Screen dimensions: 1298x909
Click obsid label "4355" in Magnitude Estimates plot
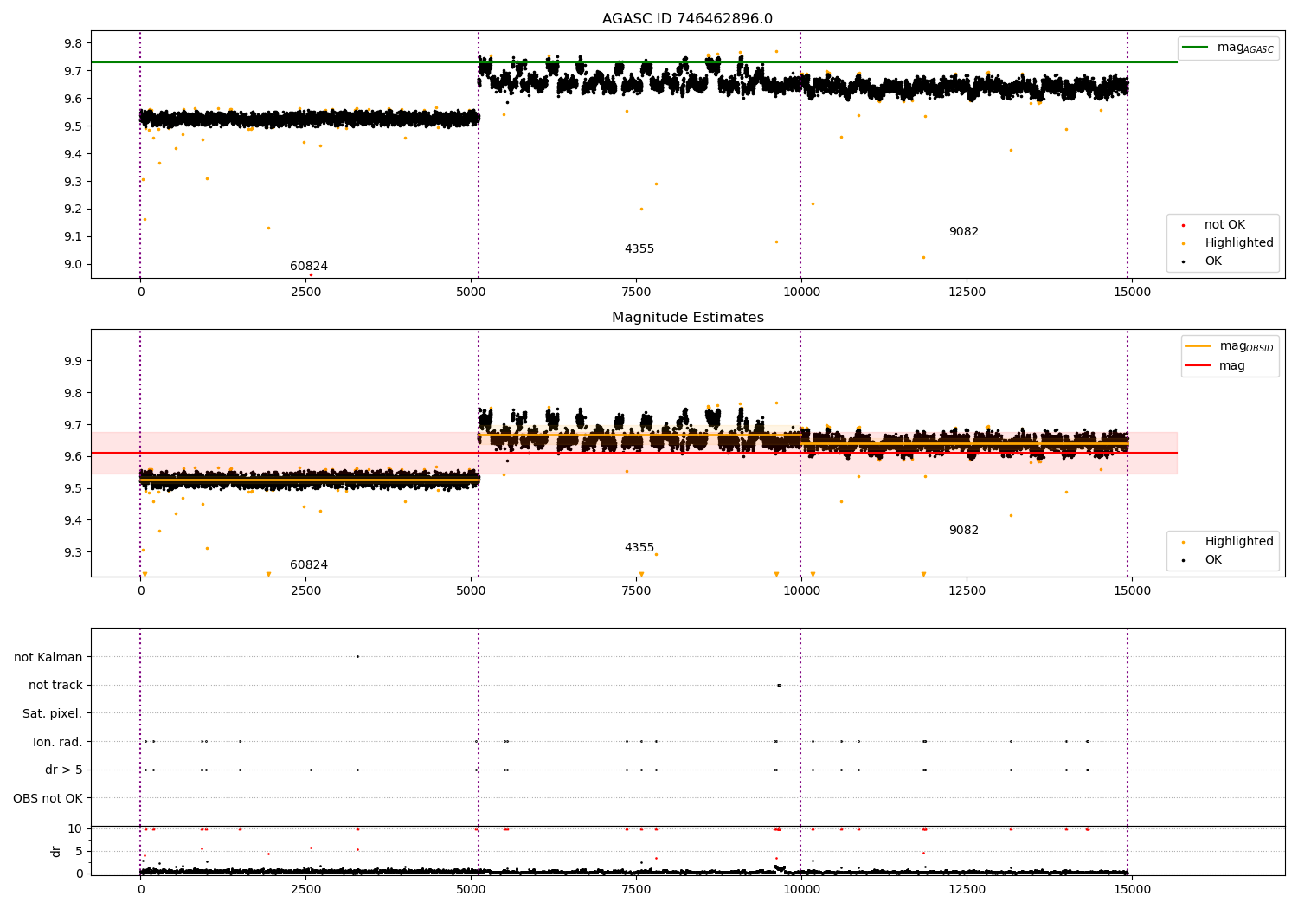(x=639, y=548)
